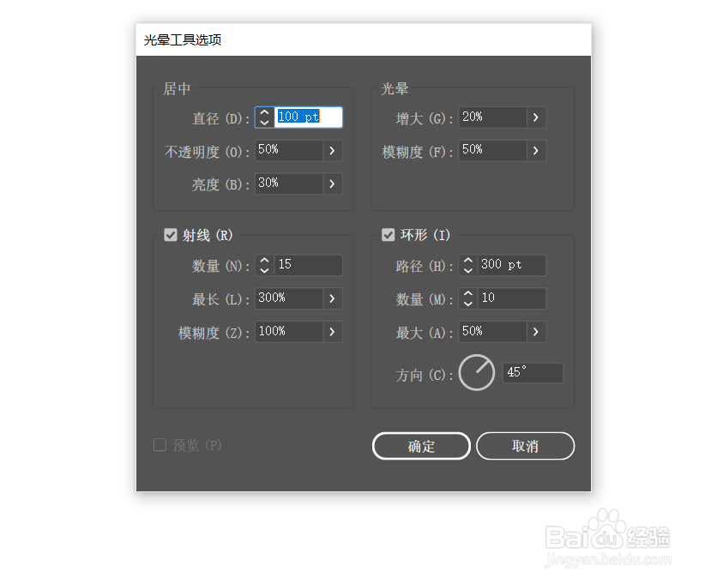
Task: Decrease rays 数量 (N) with down arrow
Action: click(265, 270)
